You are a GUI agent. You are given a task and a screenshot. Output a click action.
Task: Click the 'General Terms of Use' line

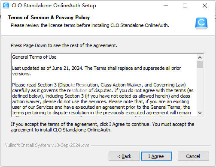(x=34, y=57)
